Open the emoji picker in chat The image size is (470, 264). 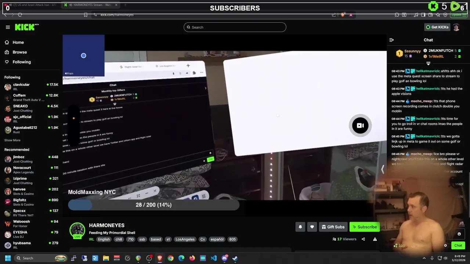[x=459, y=234]
